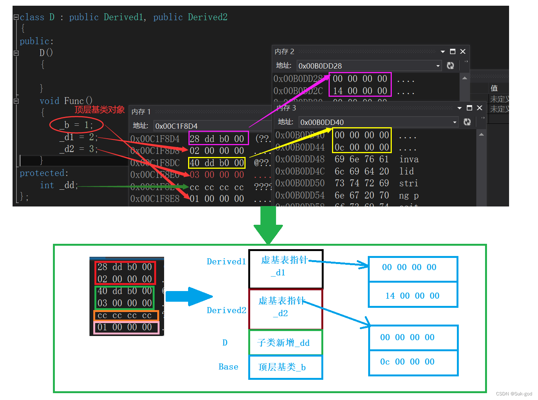Close the 内存 2 memory window
The width and height of the screenshot is (538, 400).
coord(463,51)
